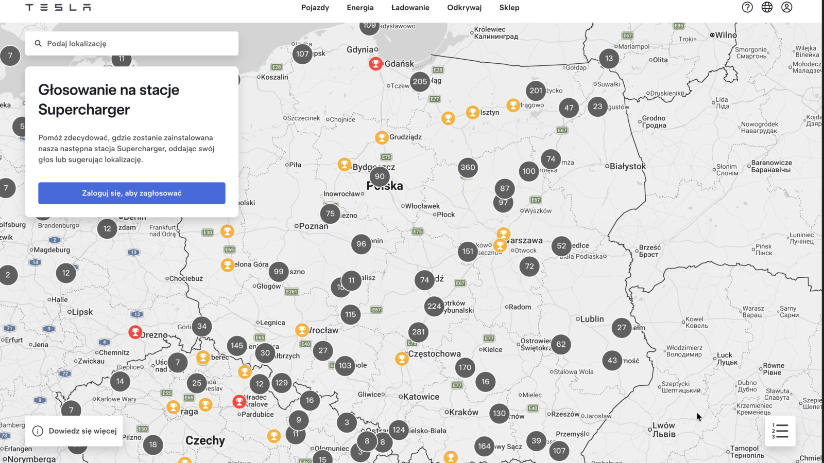Click the Dowiedz się więcej button
The image size is (824, 463).
pos(74,431)
